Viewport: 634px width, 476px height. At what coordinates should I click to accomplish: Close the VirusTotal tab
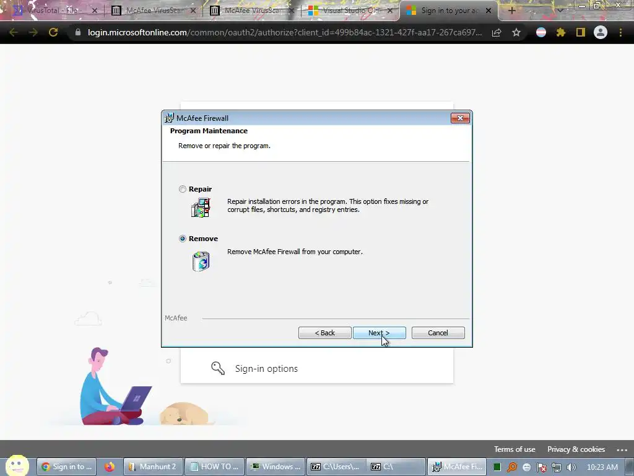(x=95, y=11)
